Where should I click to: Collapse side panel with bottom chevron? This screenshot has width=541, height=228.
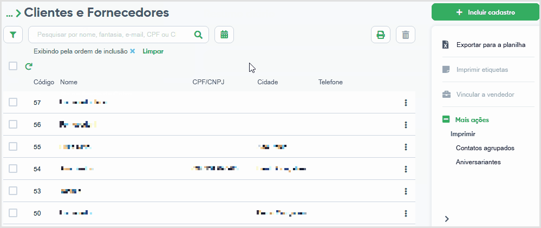tap(447, 219)
